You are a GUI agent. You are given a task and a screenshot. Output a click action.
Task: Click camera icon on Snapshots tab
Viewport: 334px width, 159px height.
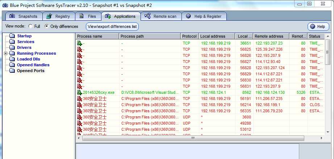12,16
